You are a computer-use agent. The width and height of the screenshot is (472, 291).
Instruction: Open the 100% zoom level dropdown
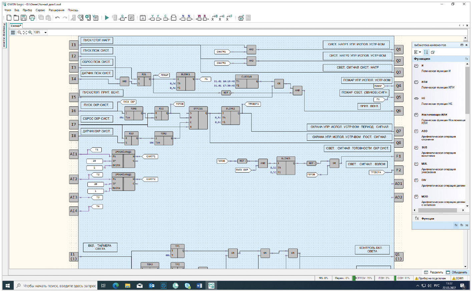tap(45, 32)
